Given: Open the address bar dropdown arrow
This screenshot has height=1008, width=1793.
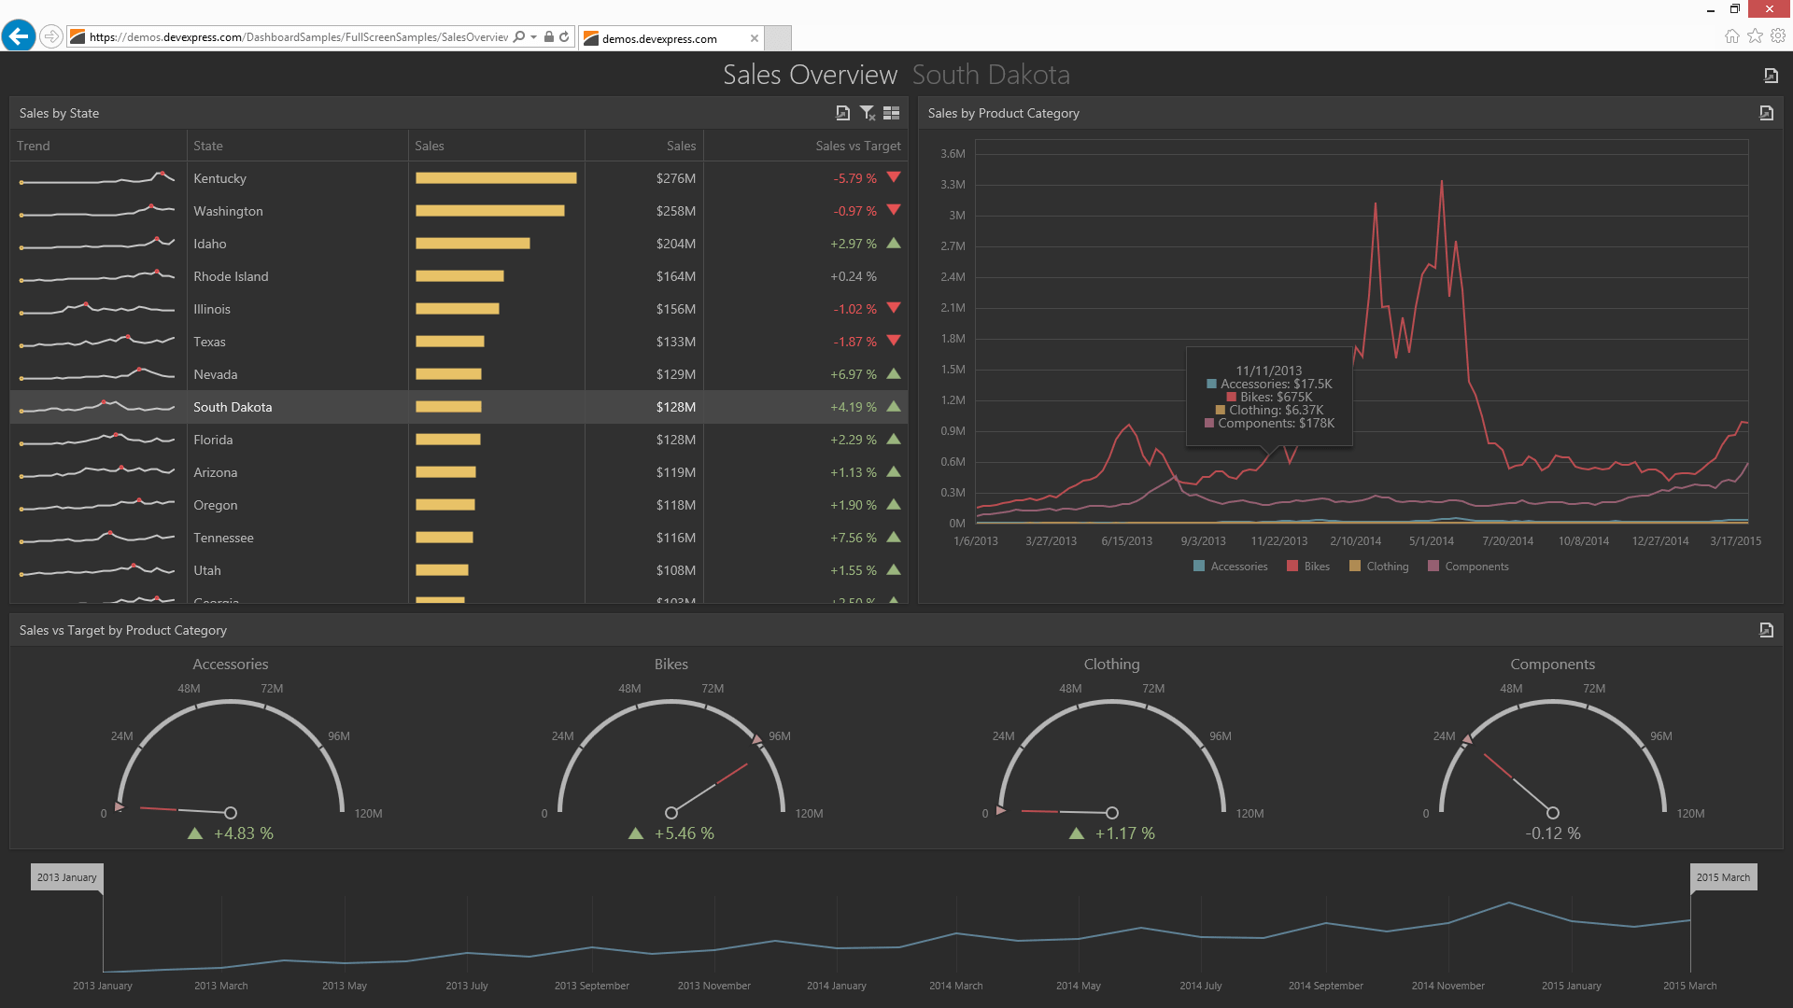Looking at the screenshot, I should [x=533, y=37].
